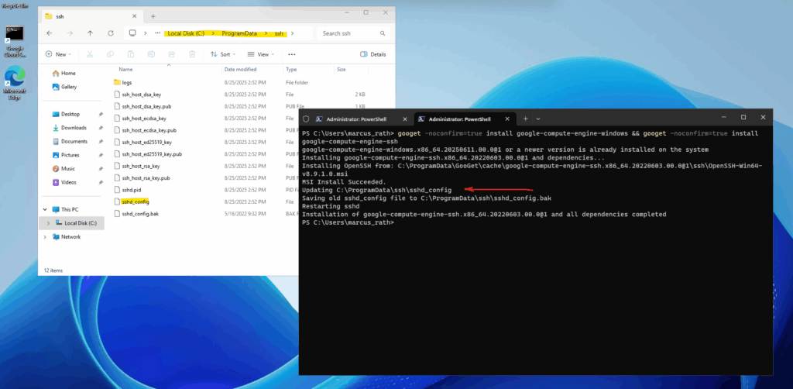Screen dimensions: 793x389
Task: Sort files by Name column header
Action: tap(126, 69)
